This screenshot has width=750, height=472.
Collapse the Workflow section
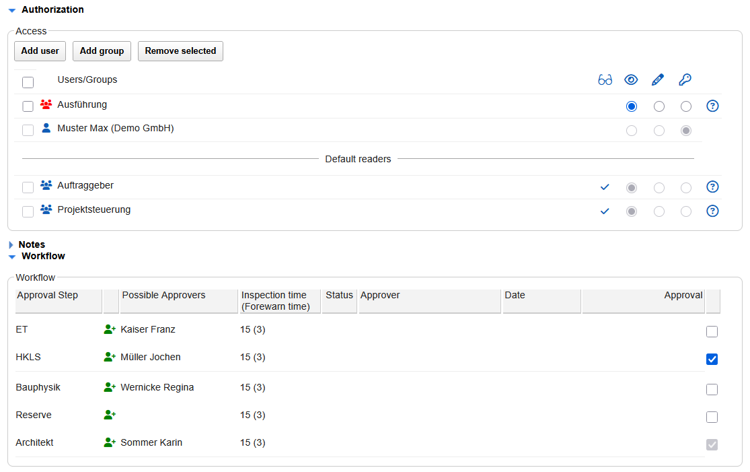point(12,257)
